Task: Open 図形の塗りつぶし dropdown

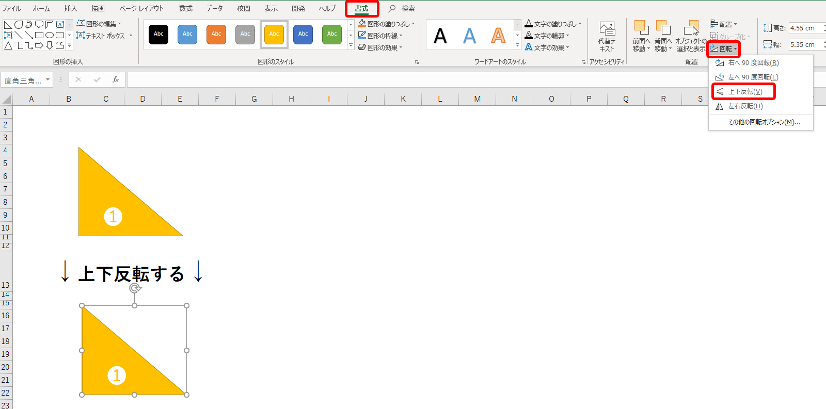Action: pyautogui.click(x=386, y=24)
